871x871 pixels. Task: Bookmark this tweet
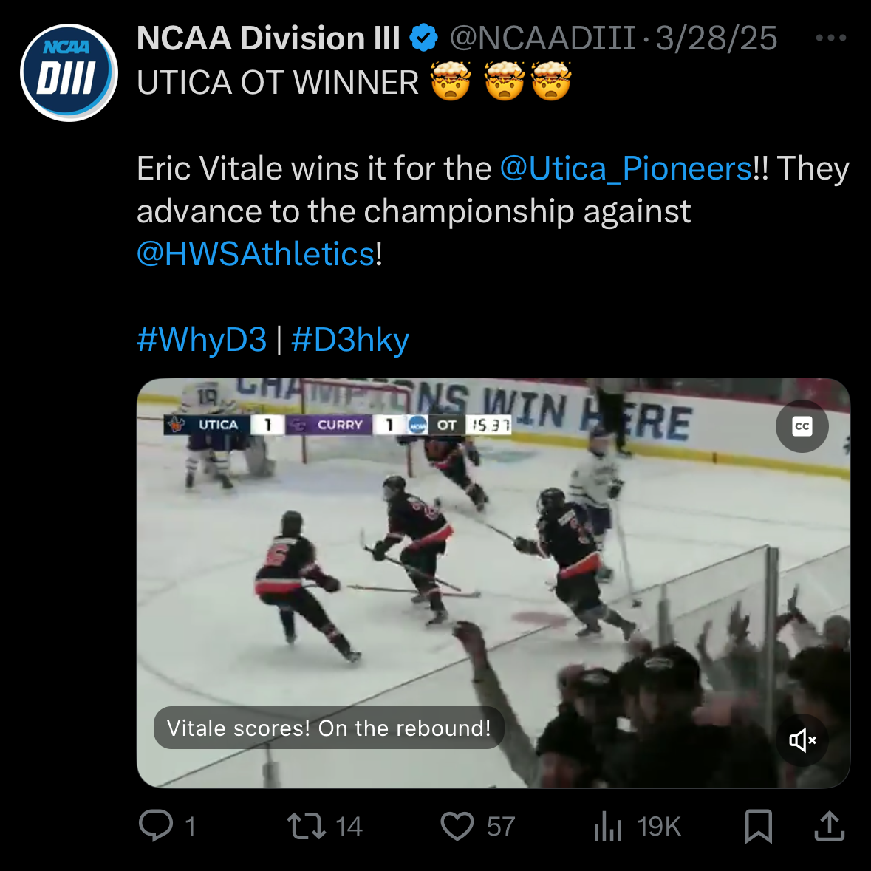(x=758, y=825)
